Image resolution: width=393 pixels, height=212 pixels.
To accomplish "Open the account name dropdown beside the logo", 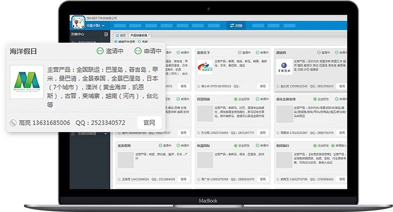I will pyautogui.click(x=96, y=25).
